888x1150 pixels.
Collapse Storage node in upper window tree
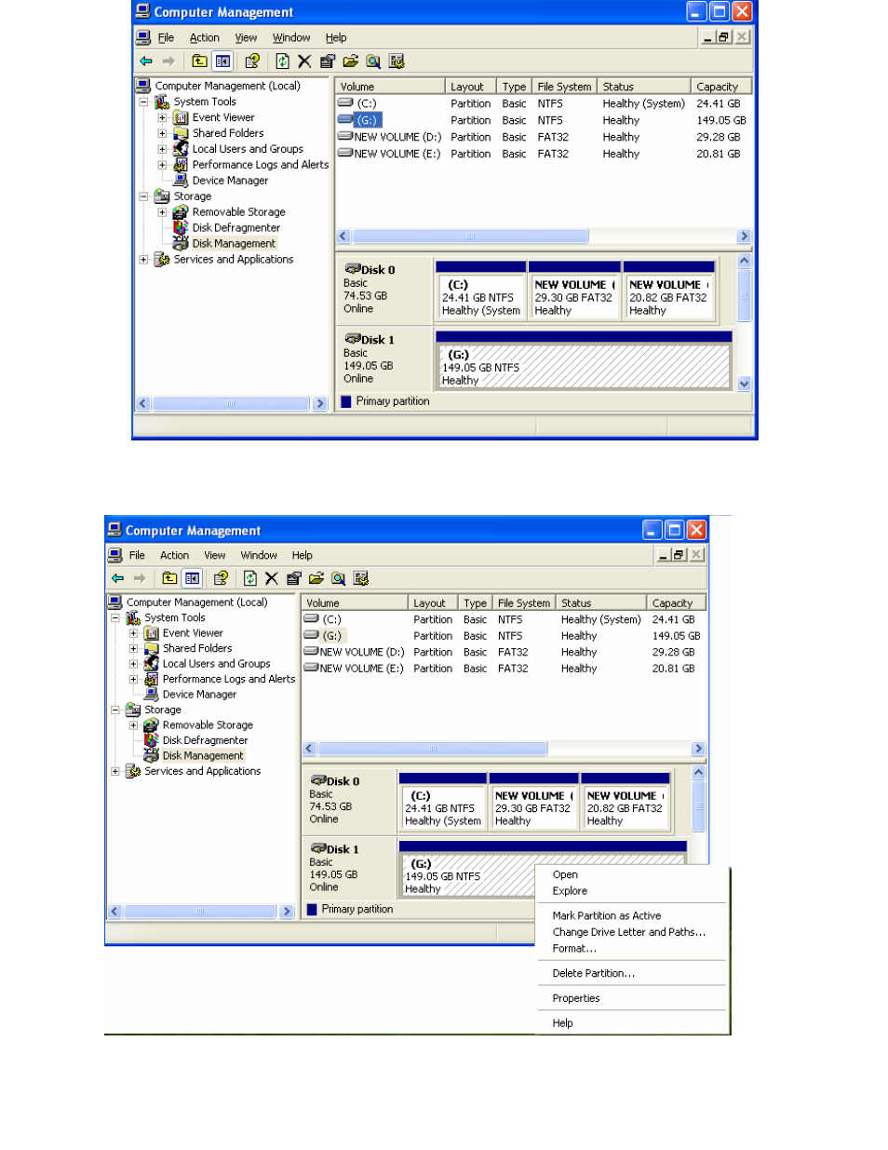tap(144, 196)
